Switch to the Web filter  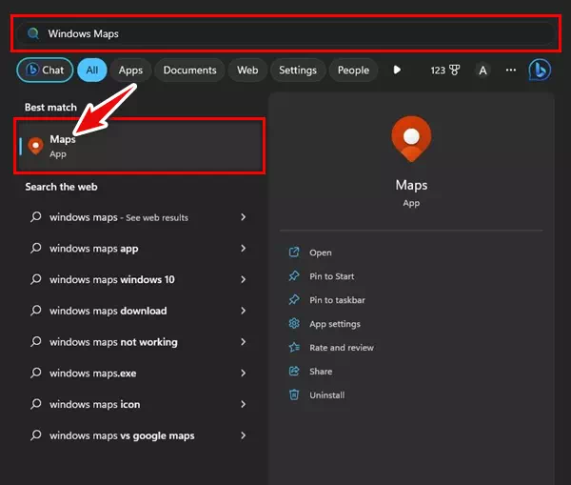coord(247,70)
